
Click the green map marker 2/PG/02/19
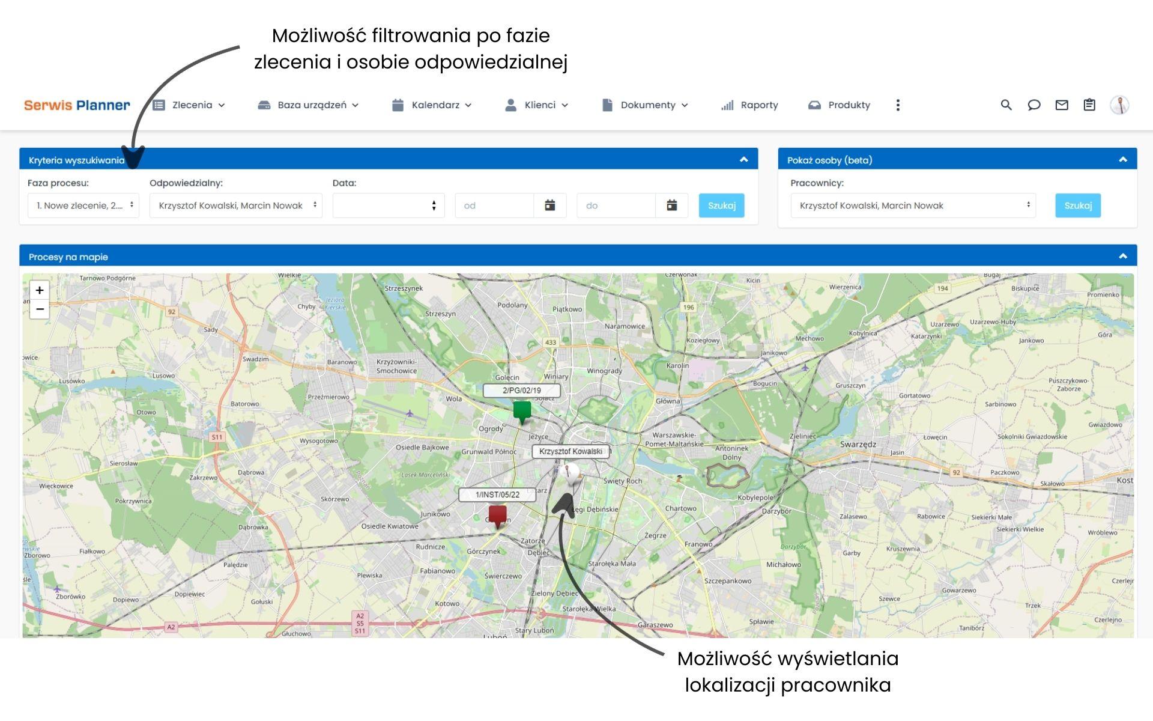[x=522, y=413]
